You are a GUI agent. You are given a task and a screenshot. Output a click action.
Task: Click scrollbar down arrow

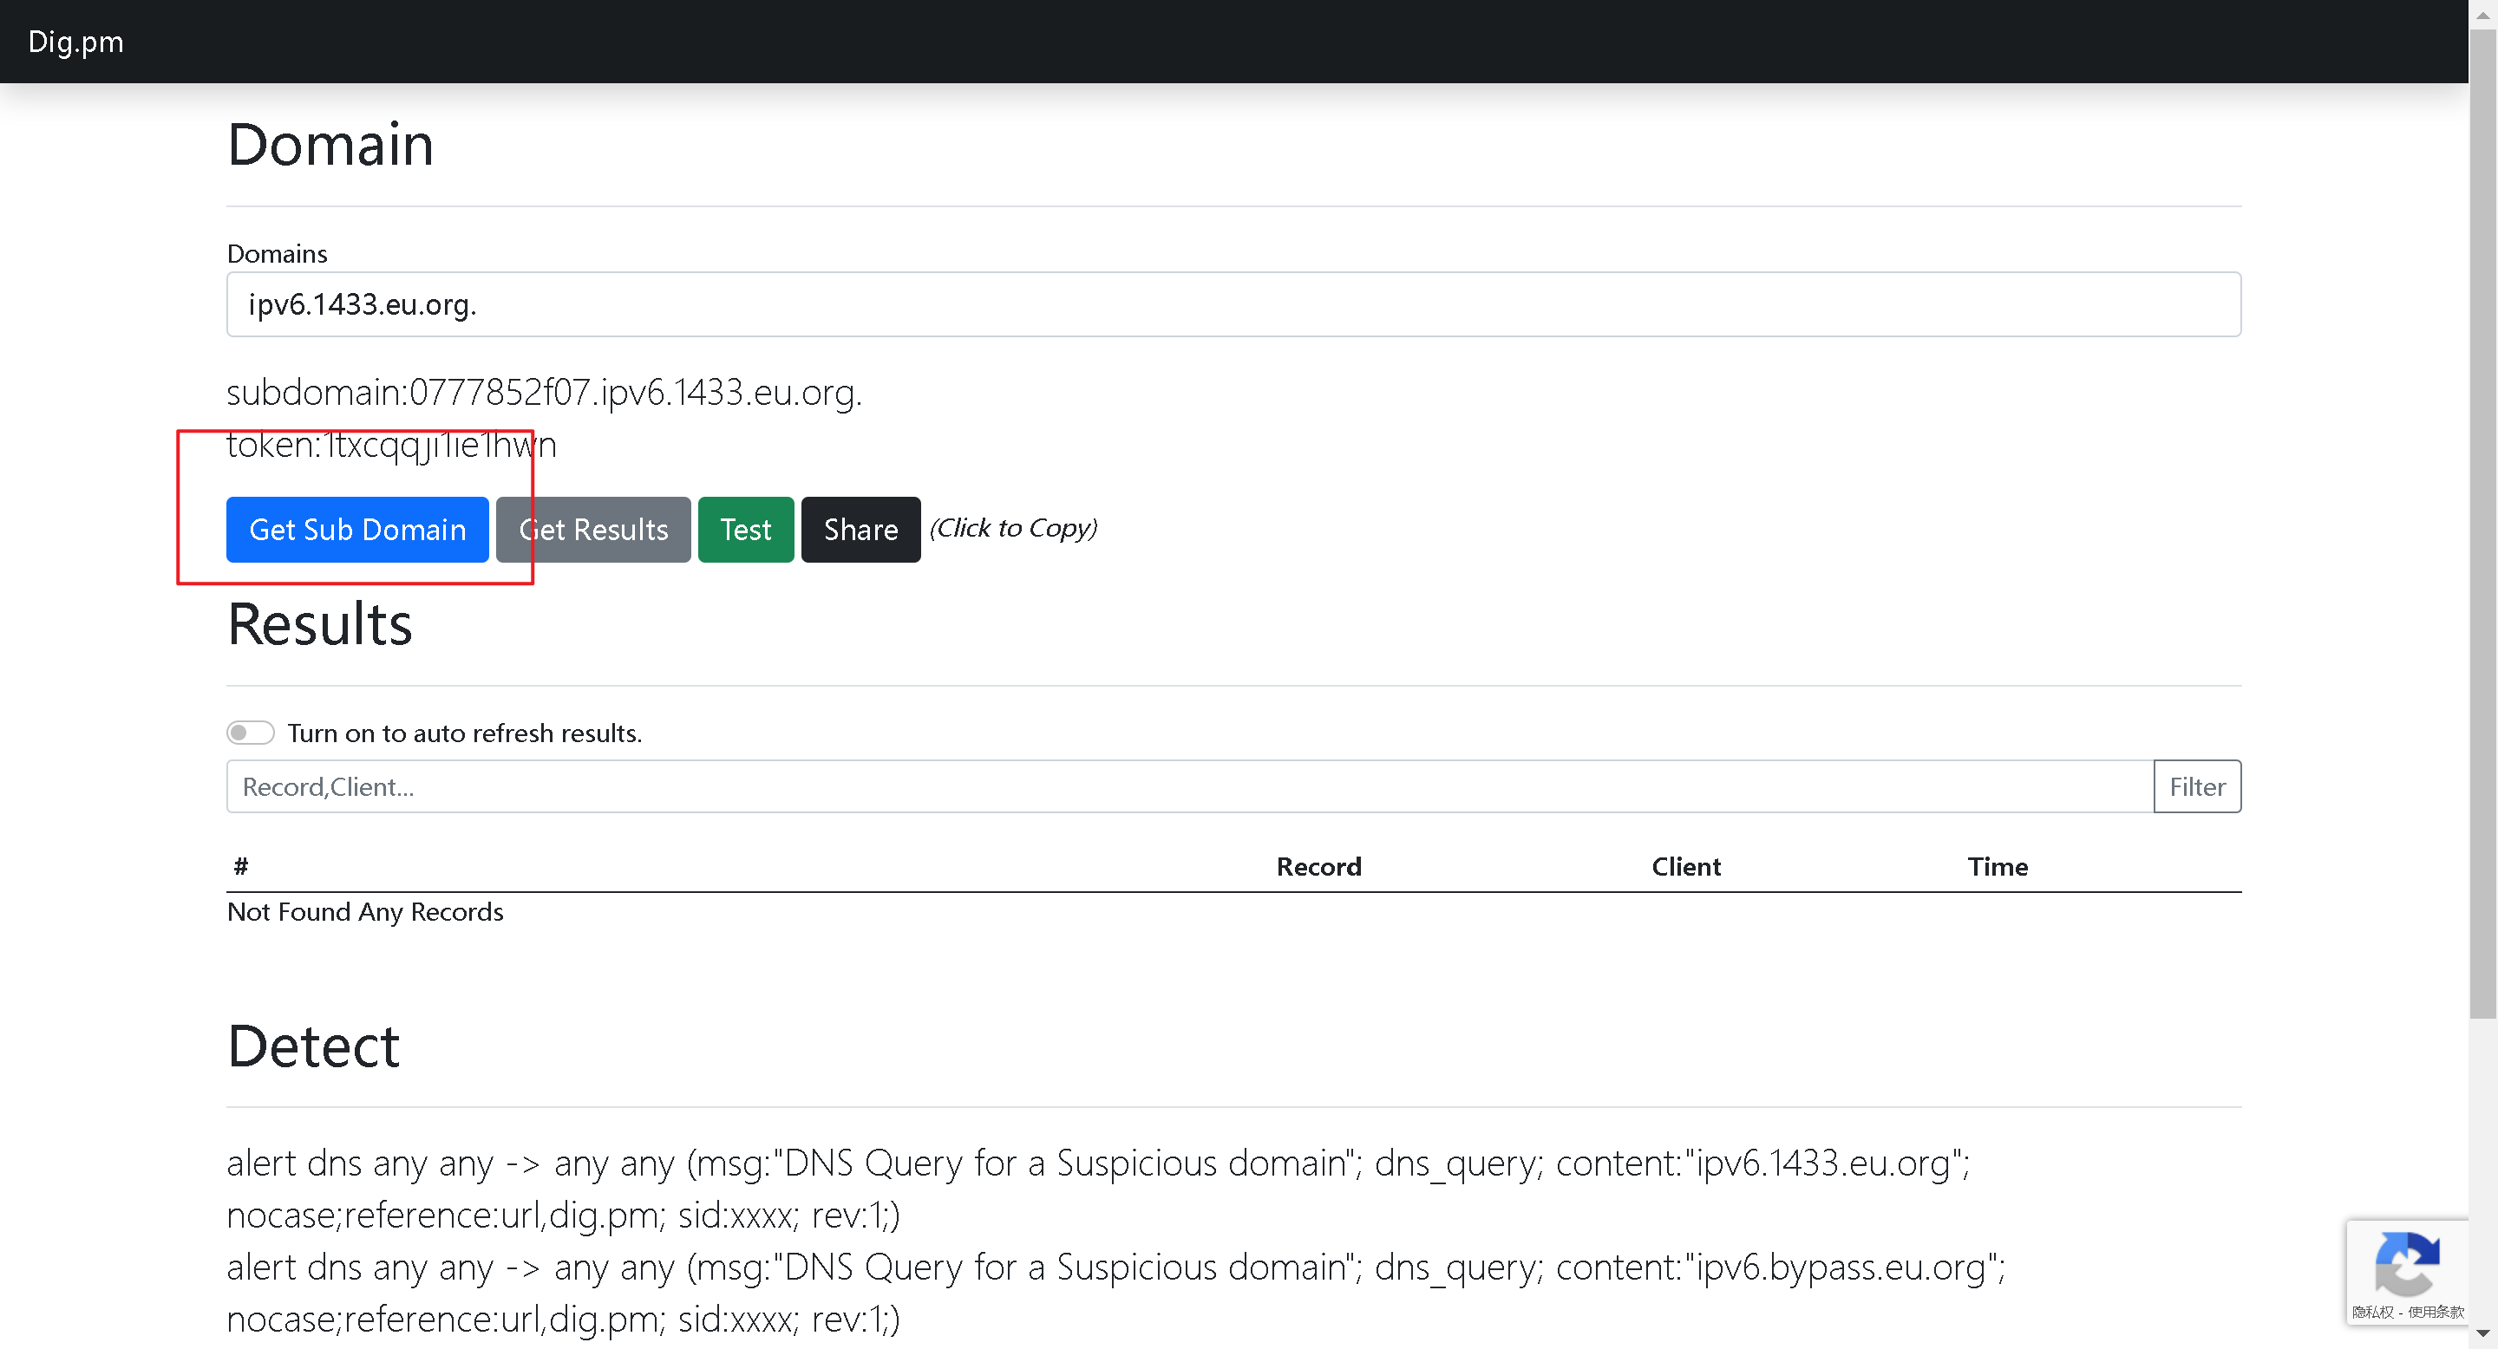[x=2482, y=1334]
